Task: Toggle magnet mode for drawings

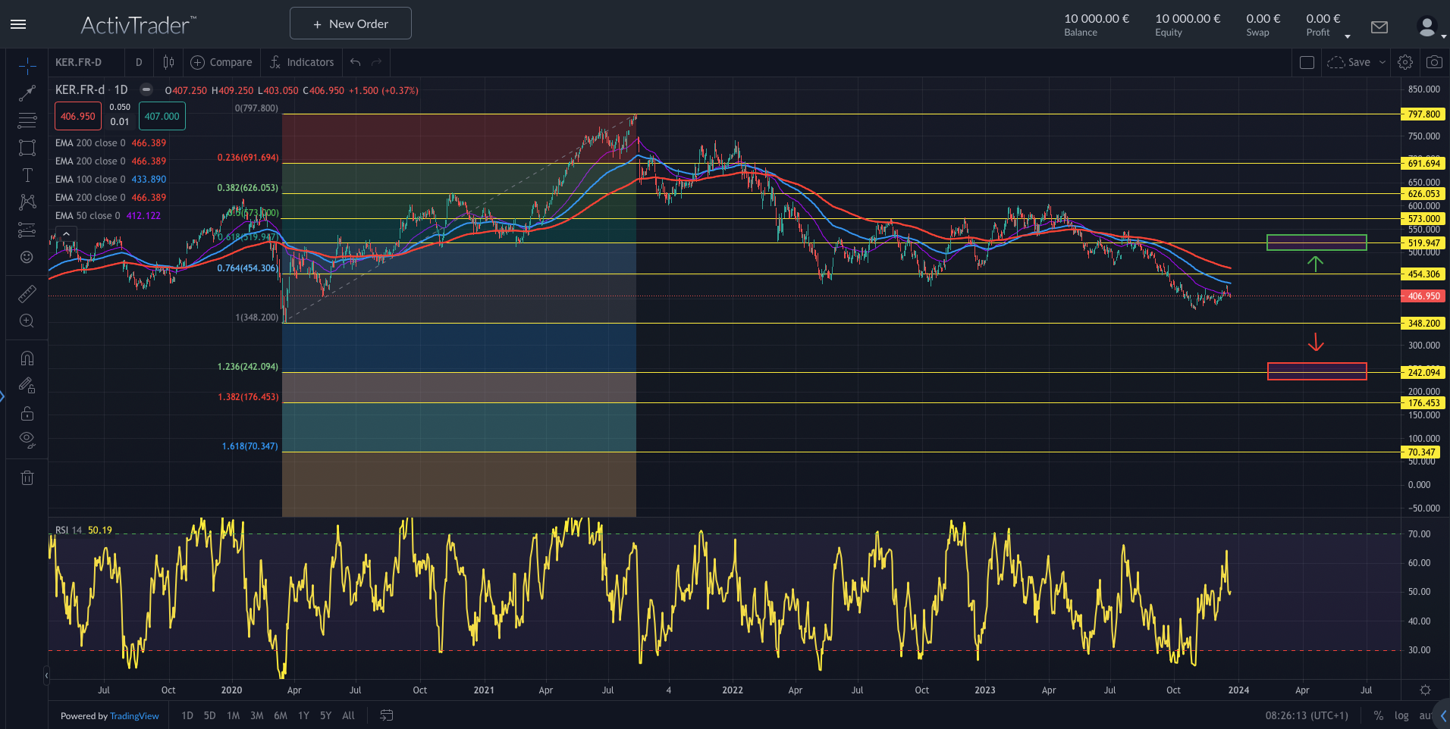Action: pyautogui.click(x=27, y=358)
